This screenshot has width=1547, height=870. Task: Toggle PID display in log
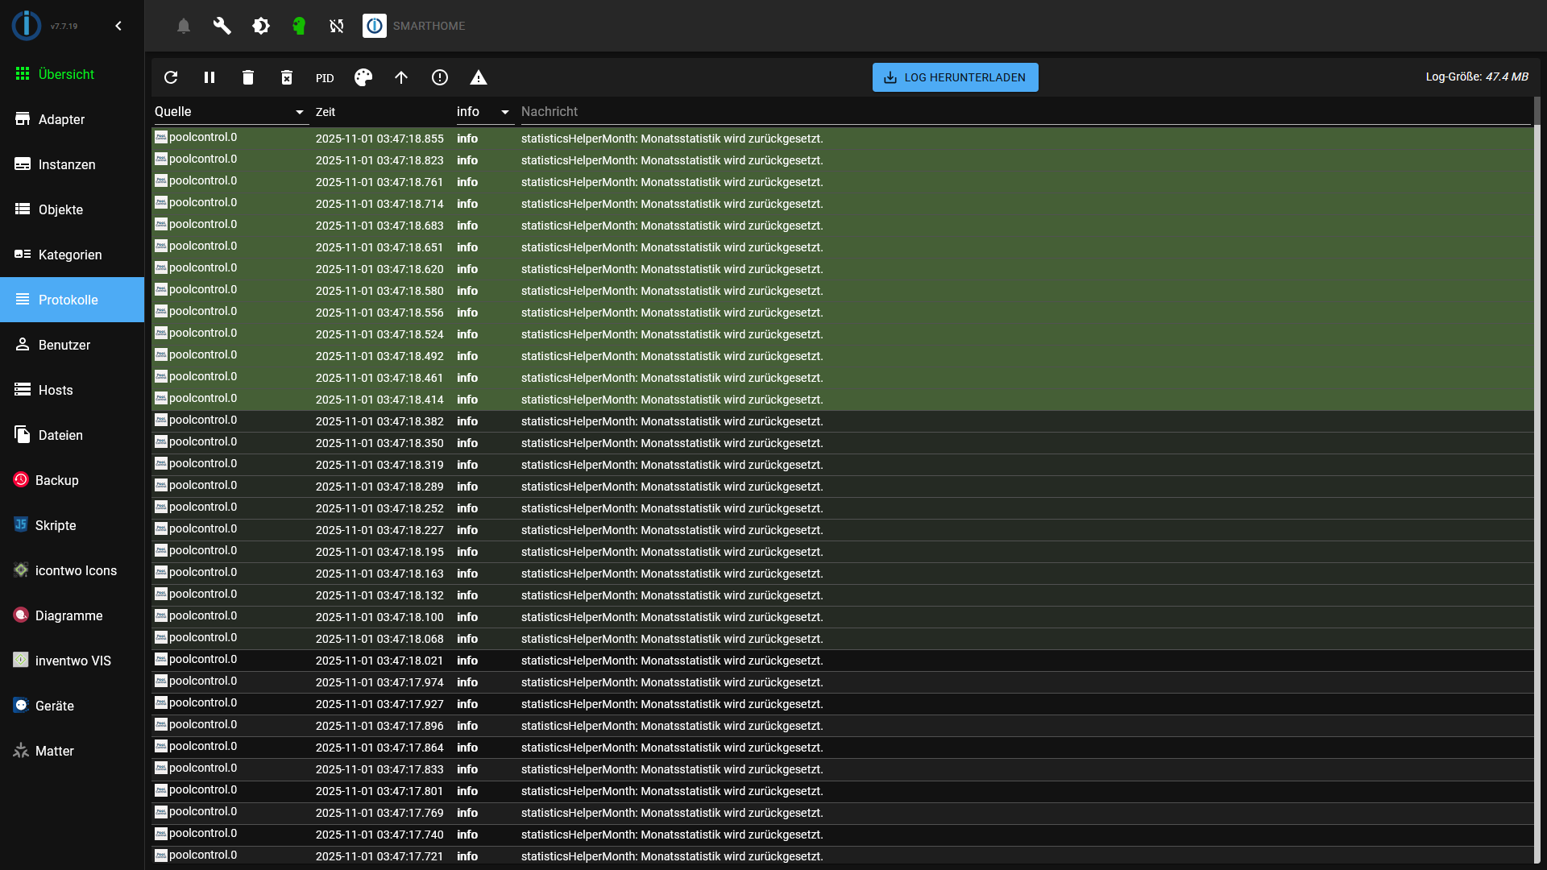325,78
